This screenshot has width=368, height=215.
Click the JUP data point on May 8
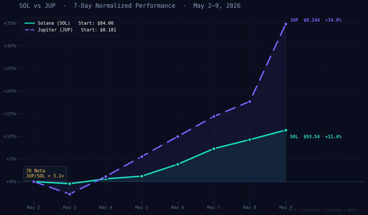[x=250, y=102]
